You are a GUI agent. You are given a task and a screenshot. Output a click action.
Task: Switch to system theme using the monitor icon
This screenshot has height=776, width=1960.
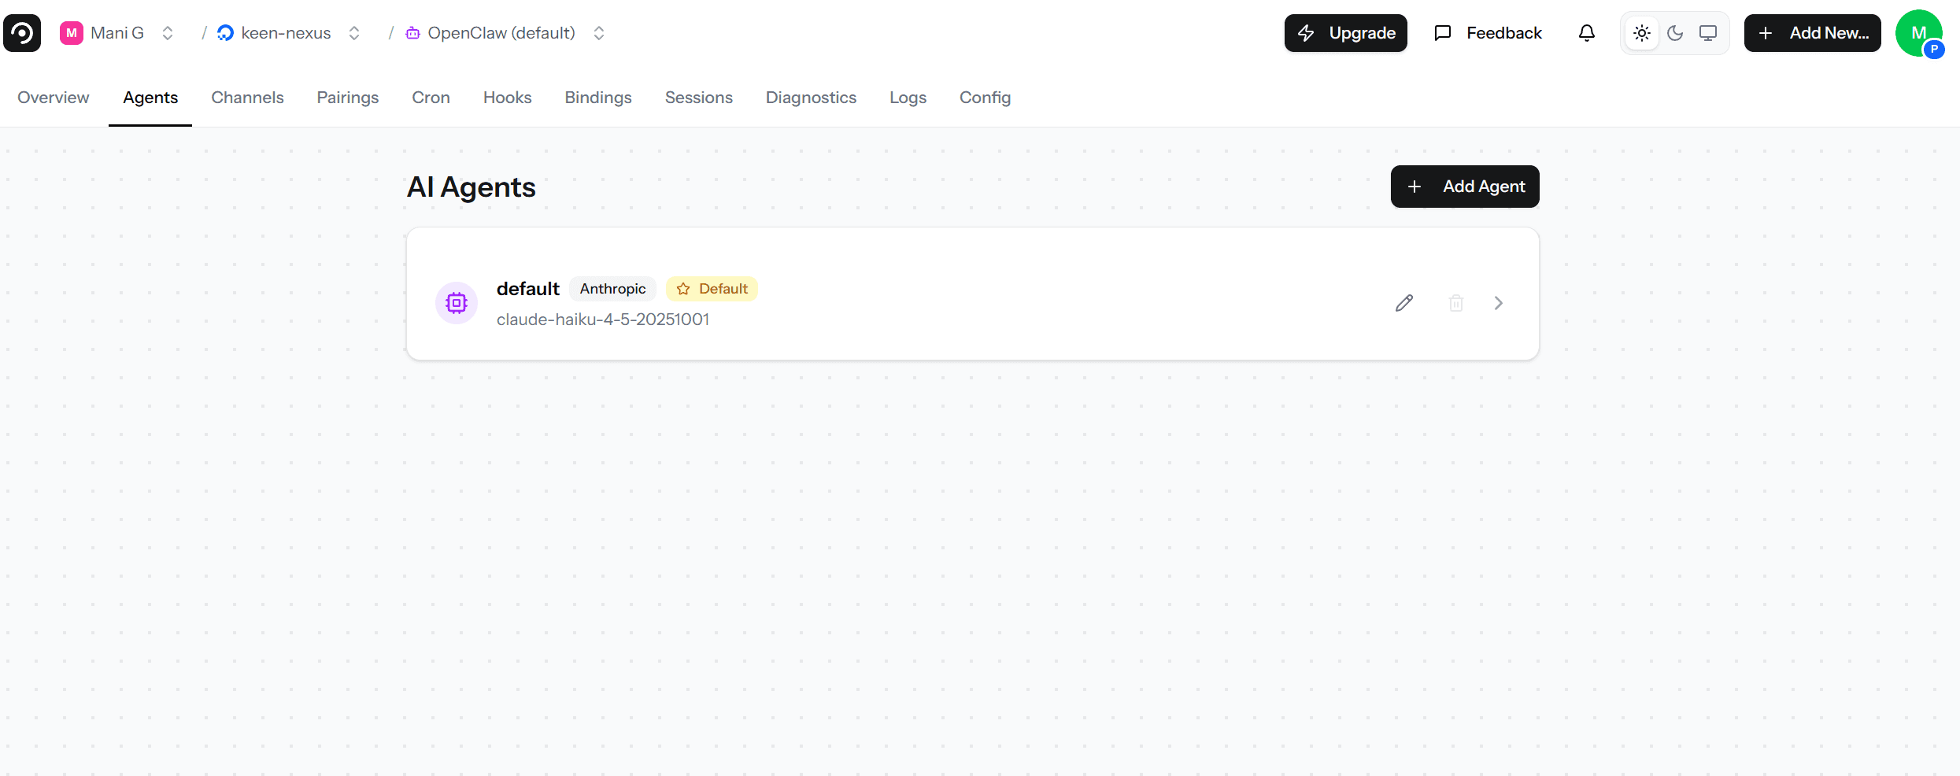point(1708,33)
